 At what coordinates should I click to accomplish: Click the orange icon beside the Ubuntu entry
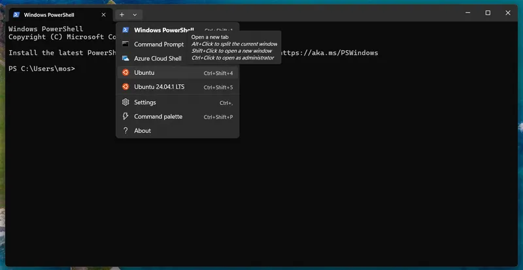pos(126,72)
